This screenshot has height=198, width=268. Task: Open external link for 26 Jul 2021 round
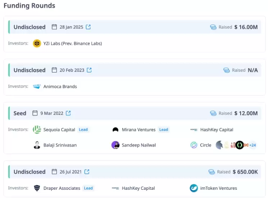[87, 172]
